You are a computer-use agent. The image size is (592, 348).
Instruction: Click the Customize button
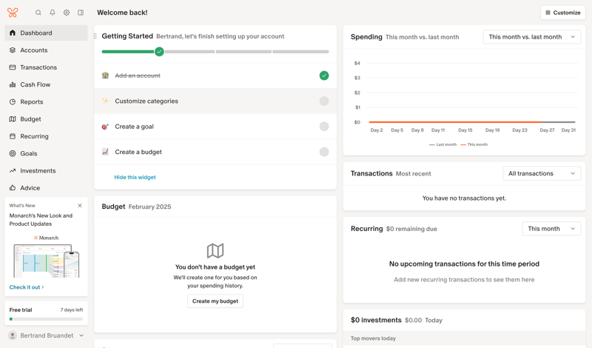pos(563,13)
